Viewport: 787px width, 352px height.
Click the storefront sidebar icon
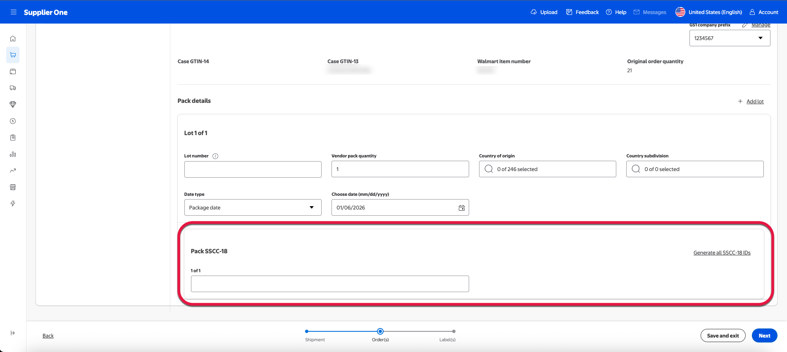[x=13, y=187]
